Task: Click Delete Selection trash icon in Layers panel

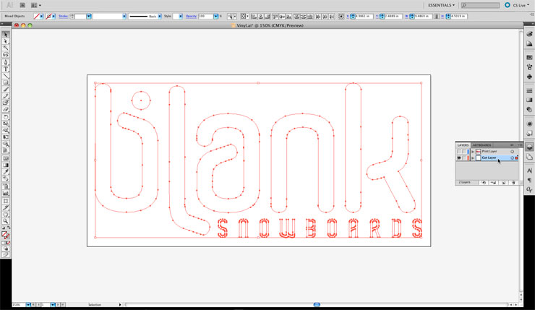Action: (x=513, y=182)
